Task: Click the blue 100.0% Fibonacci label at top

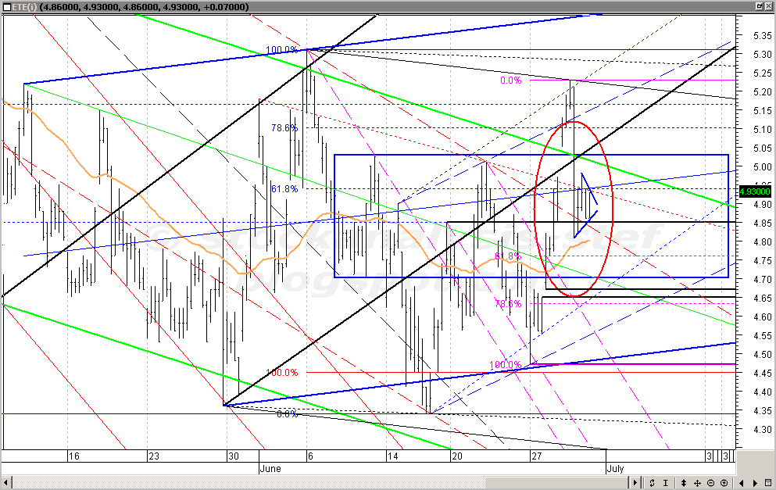Action: tap(281, 50)
